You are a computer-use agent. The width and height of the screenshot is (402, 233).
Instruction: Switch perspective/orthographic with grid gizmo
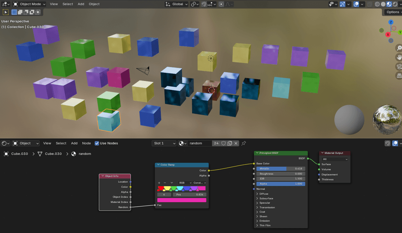[x=399, y=76]
